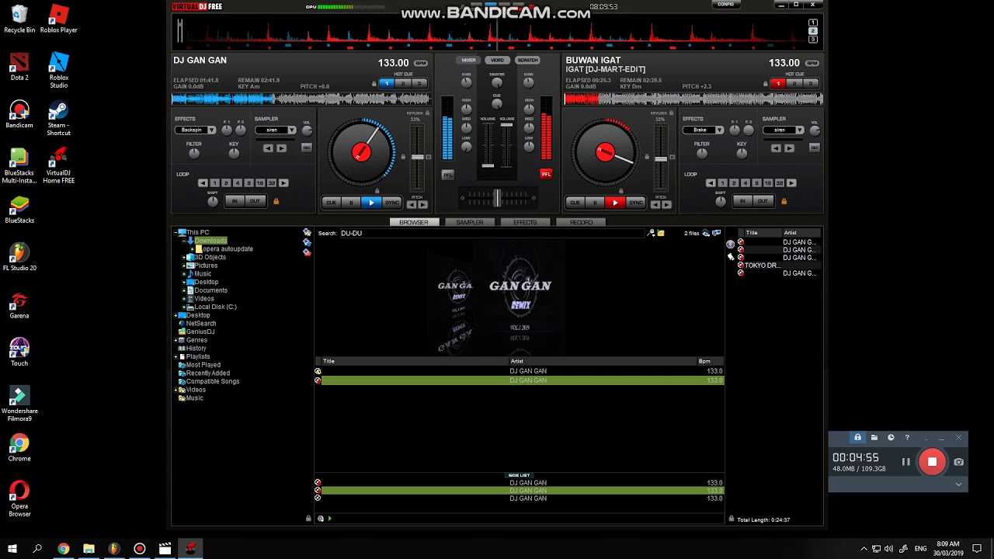This screenshot has height=559, width=994.
Task: Open the RECORD tab
Action: [581, 223]
